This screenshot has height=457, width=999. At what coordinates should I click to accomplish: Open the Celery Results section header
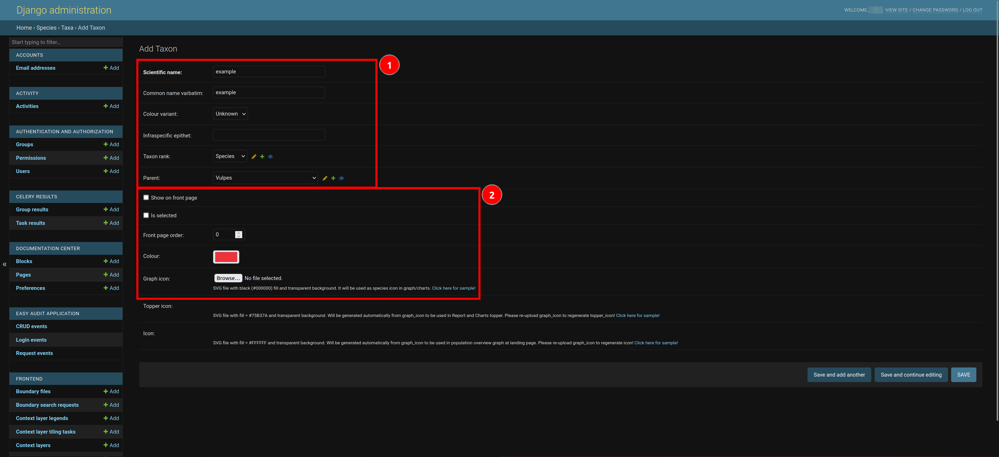click(66, 197)
